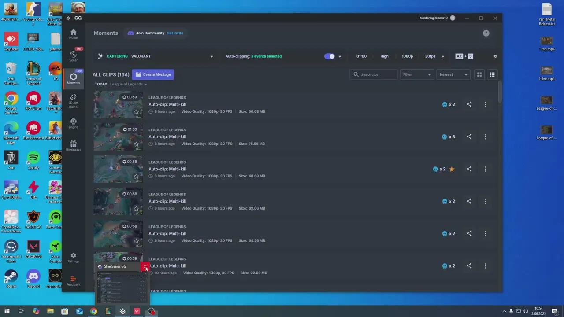The height and width of the screenshot is (317, 564).
Task: Open the auto-clipping events dropdown arrow
Action: tap(340, 56)
